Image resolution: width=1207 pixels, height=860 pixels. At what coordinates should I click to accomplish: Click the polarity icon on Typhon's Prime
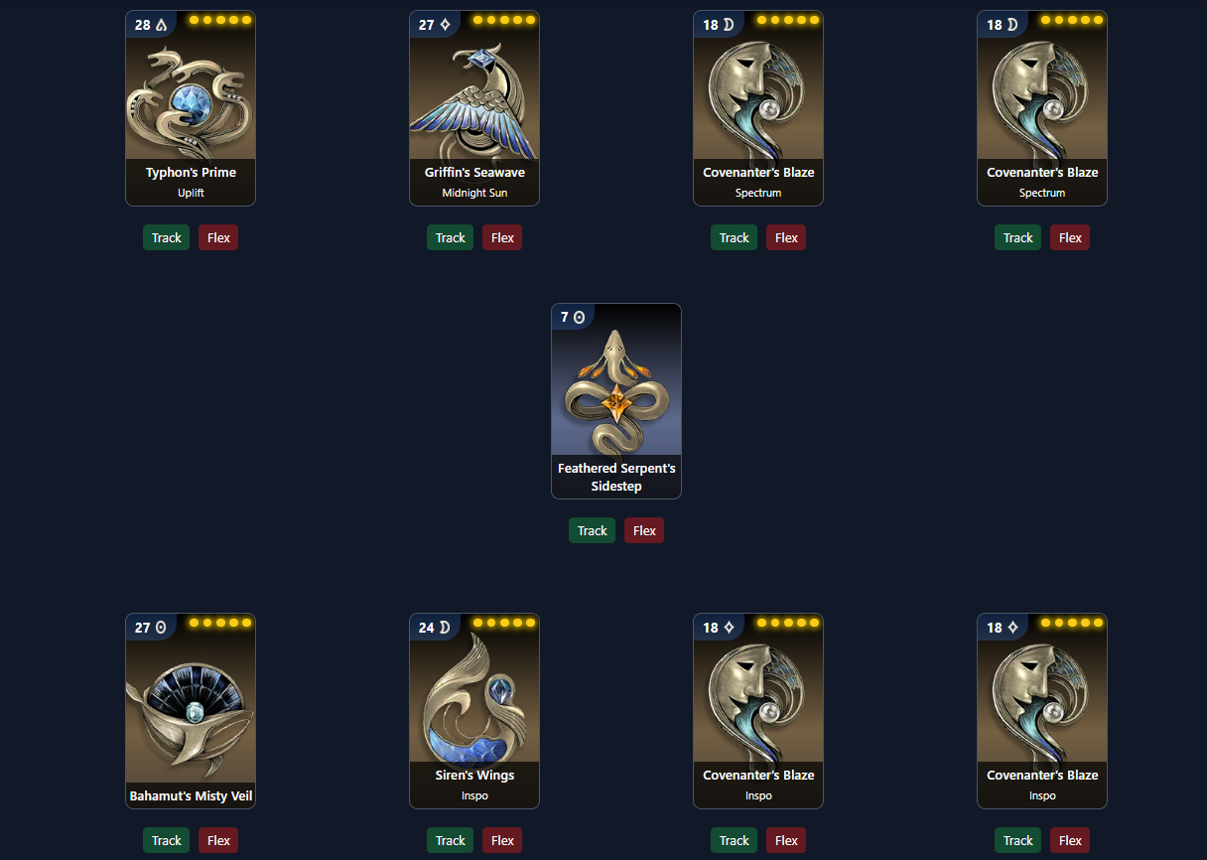[162, 25]
